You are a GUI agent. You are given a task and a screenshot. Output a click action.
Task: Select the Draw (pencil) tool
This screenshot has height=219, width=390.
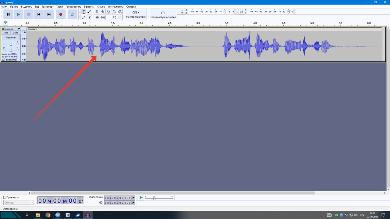click(x=83, y=17)
